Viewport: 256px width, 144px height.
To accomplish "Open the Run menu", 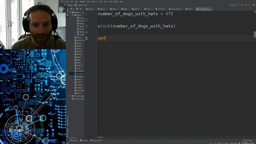I will [101, 2].
